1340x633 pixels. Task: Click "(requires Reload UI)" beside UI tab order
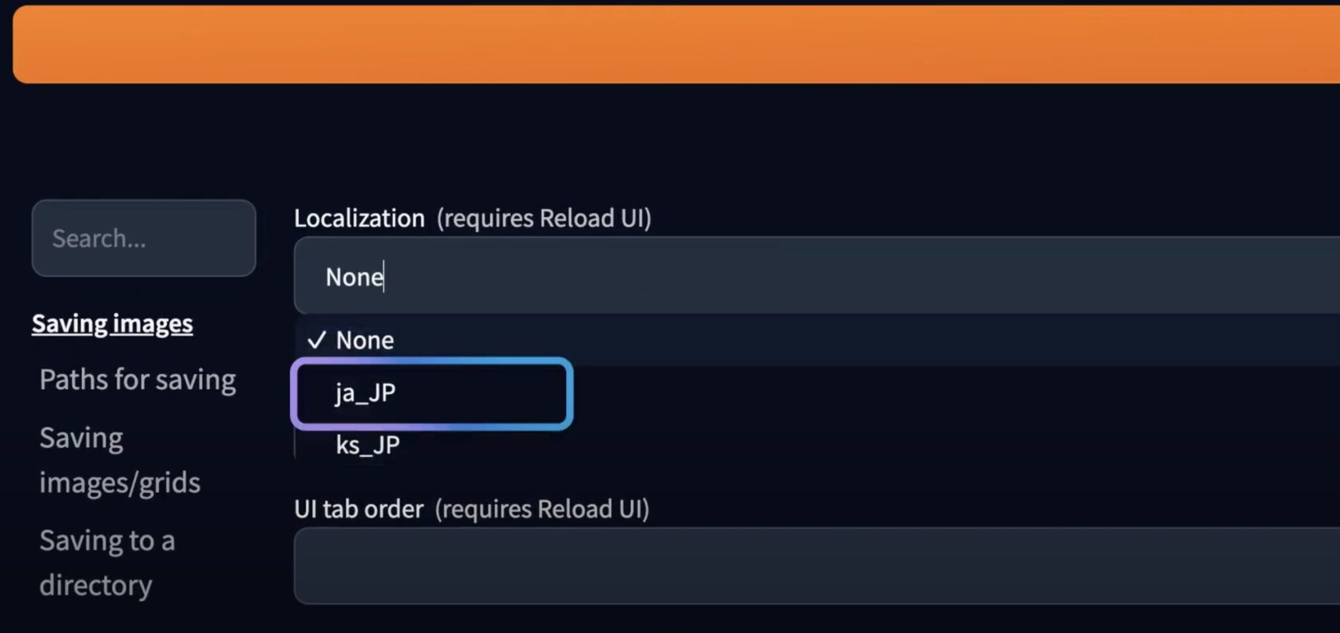pos(542,509)
